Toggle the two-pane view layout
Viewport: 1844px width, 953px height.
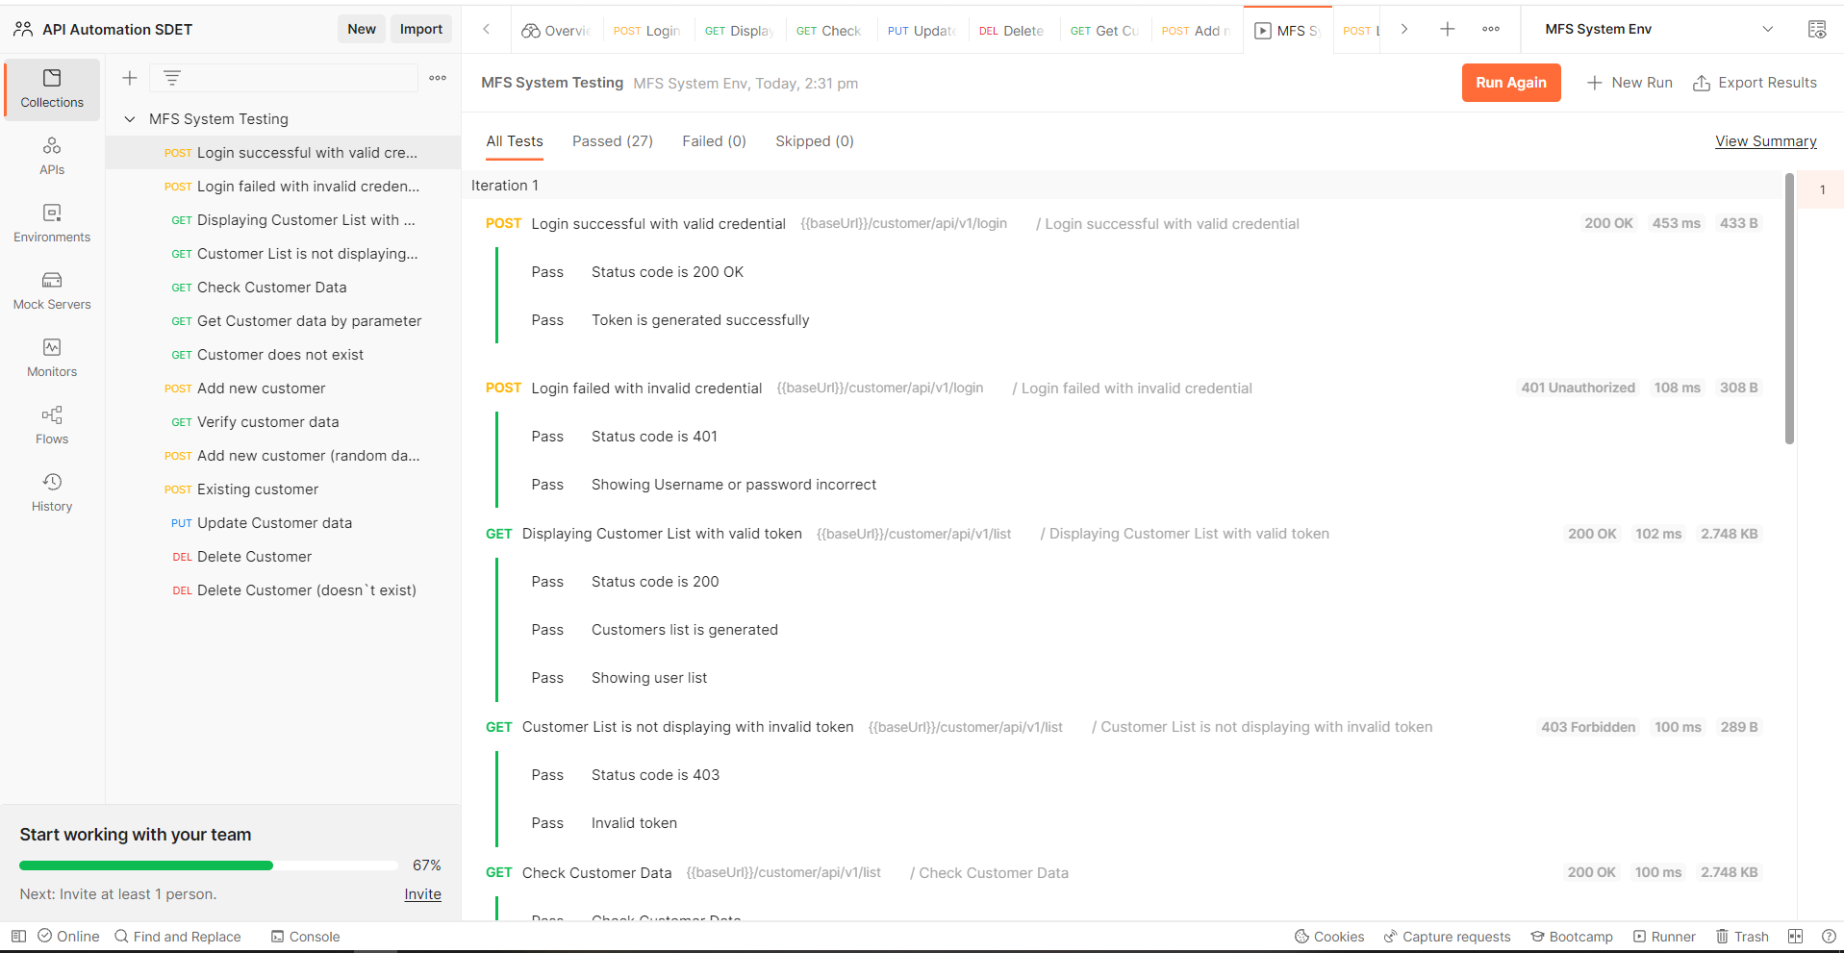click(1794, 936)
